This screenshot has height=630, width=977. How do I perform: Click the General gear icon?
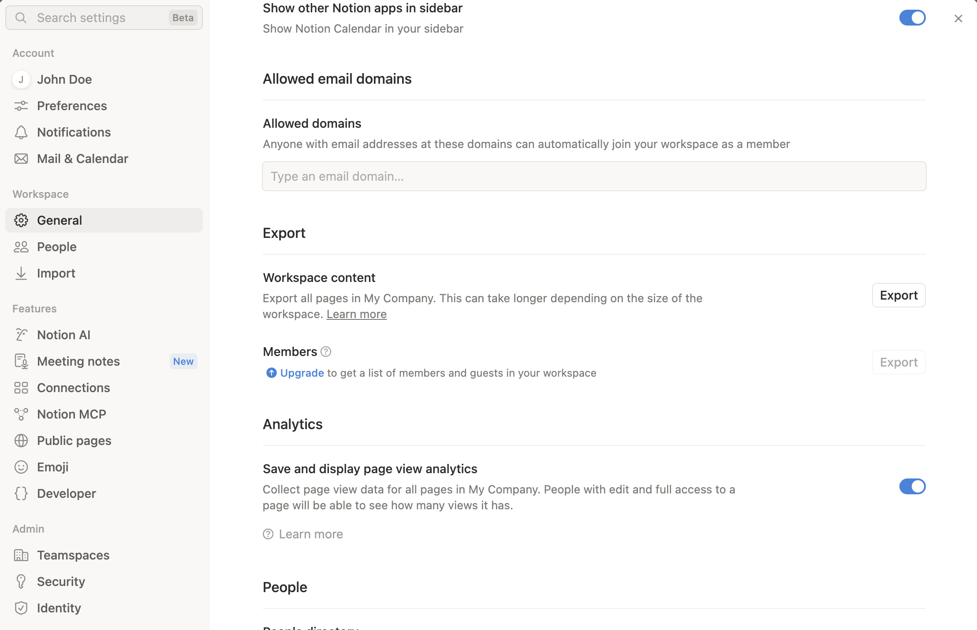click(21, 220)
